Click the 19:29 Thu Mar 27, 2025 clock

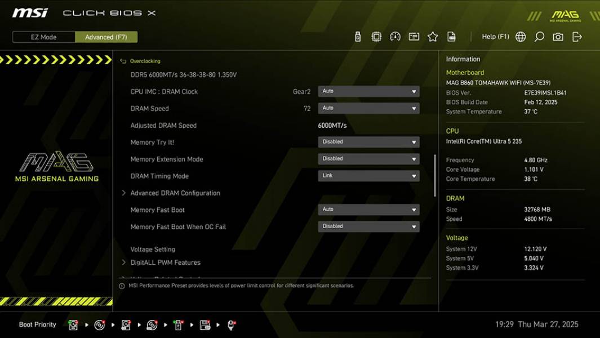[x=537, y=324]
